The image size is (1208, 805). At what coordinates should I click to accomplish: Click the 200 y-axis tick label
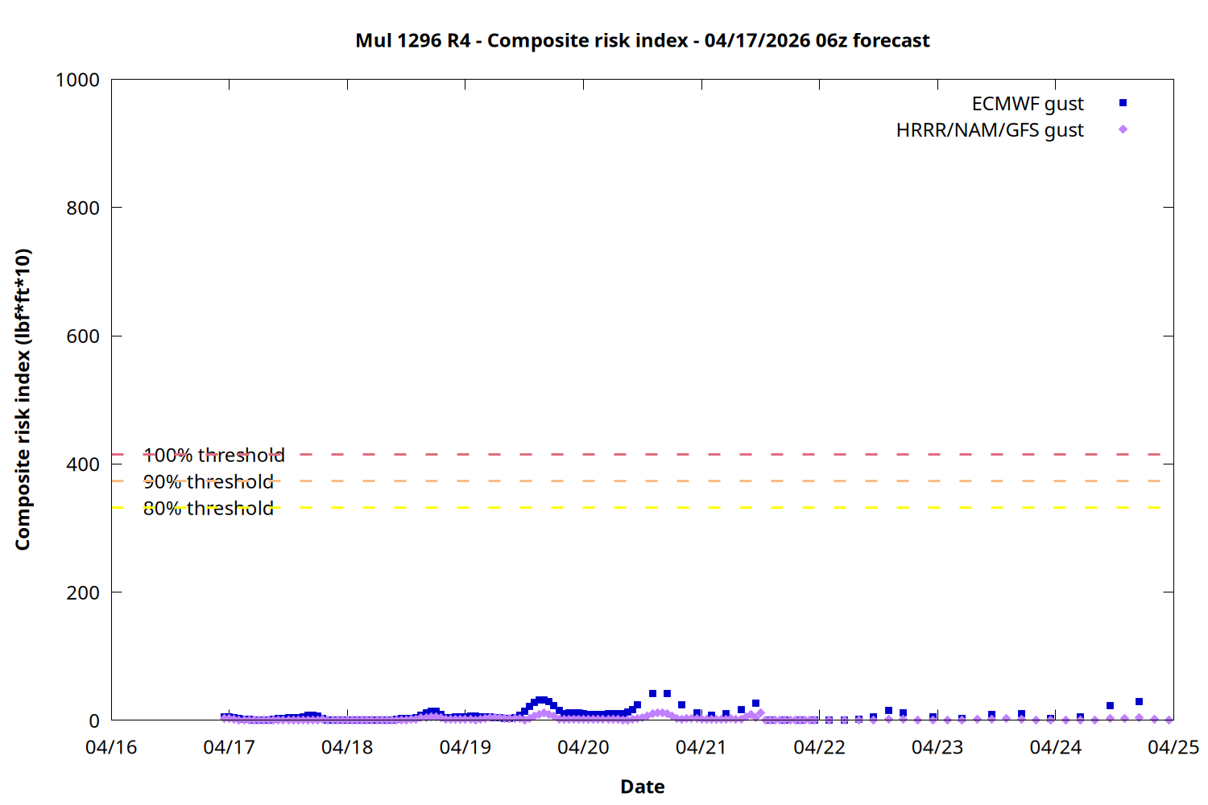click(83, 593)
